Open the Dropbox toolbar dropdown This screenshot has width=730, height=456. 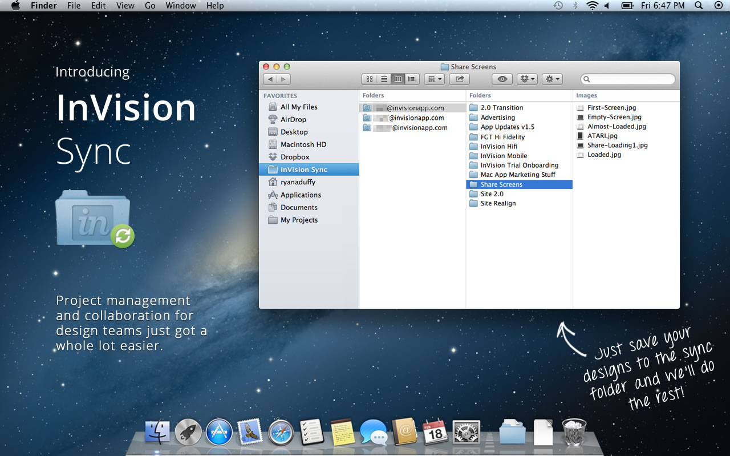coord(527,79)
